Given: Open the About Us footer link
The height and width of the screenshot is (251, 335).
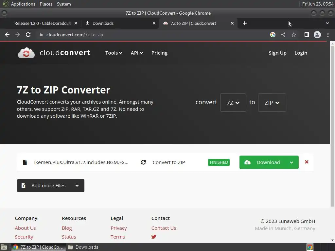Looking at the screenshot, I should 25,228.
